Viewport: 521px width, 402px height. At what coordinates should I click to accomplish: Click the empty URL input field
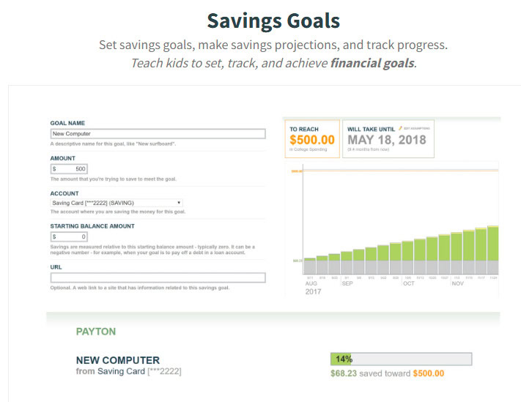coord(158,278)
